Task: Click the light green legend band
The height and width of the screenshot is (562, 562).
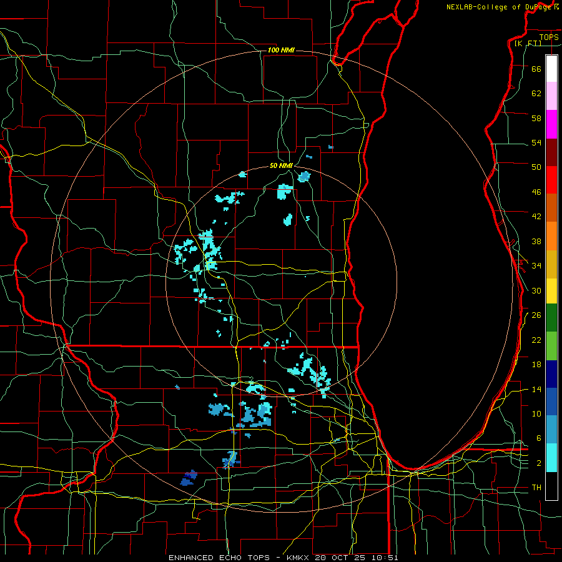Action: [551, 346]
